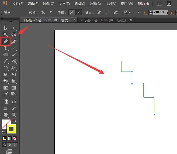Screen dimensions: 177x154
Task: Set paint to None
Action: [15, 138]
